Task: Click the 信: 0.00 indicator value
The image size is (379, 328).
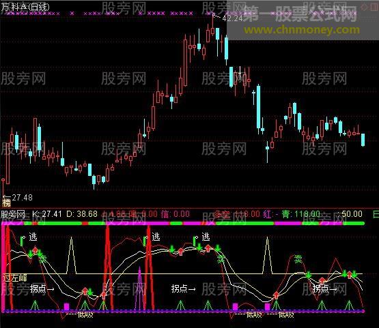Action: tap(176, 214)
